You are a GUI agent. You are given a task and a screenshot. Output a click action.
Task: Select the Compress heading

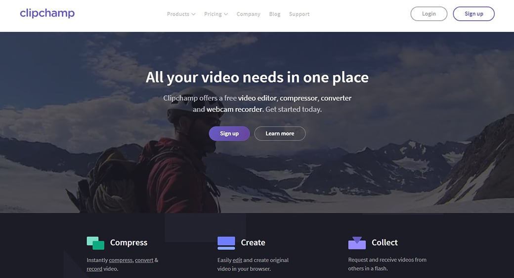(x=128, y=242)
